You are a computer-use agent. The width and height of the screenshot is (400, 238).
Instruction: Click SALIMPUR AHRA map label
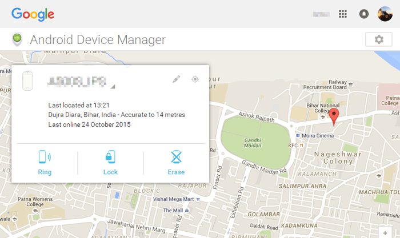(302, 186)
